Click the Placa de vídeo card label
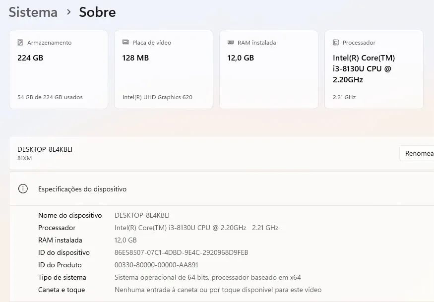The height and width of the screenshot is (302, 434). [152, 43]
